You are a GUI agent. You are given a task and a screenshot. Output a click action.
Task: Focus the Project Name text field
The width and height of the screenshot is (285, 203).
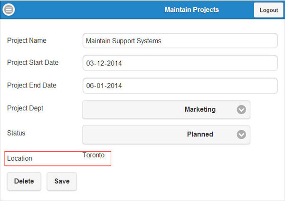pos(180,41)
